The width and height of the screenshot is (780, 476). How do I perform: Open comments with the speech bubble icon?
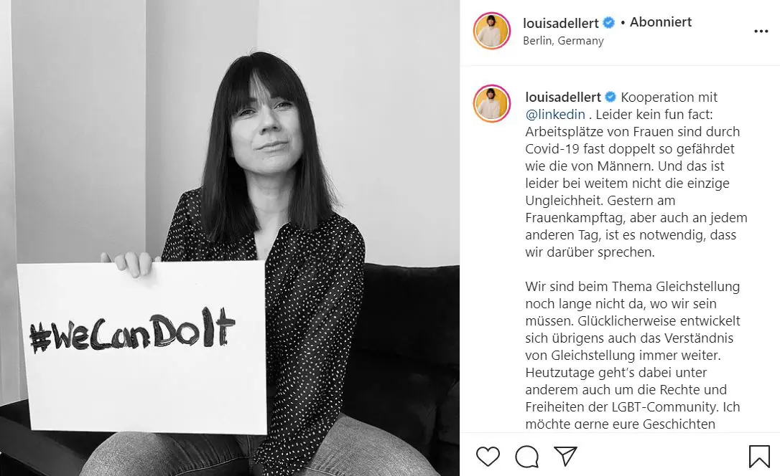[x=526, y=456]
